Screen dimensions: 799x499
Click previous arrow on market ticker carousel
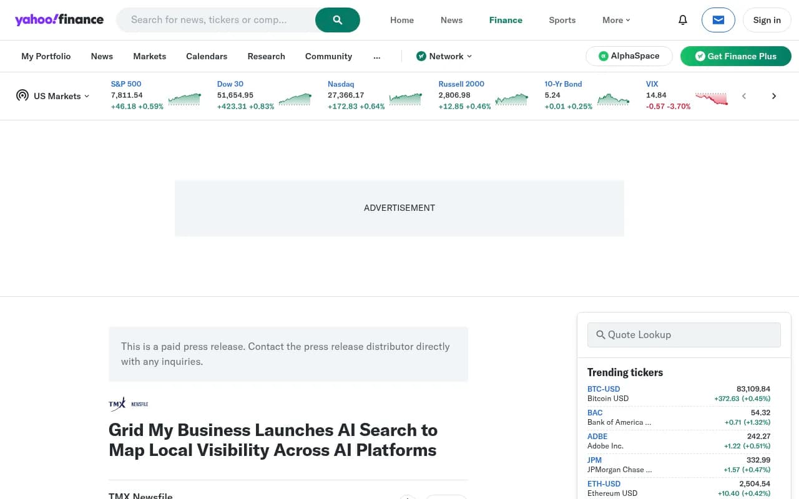click(744, 96)
